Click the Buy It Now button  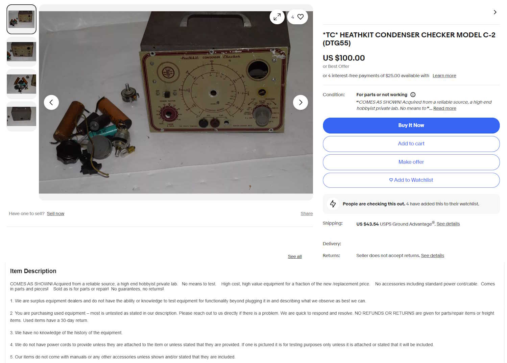pos(411,125)
